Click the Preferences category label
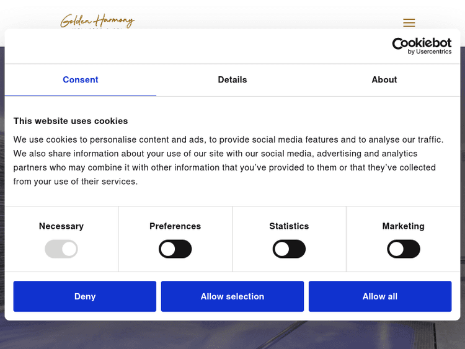 175,226
